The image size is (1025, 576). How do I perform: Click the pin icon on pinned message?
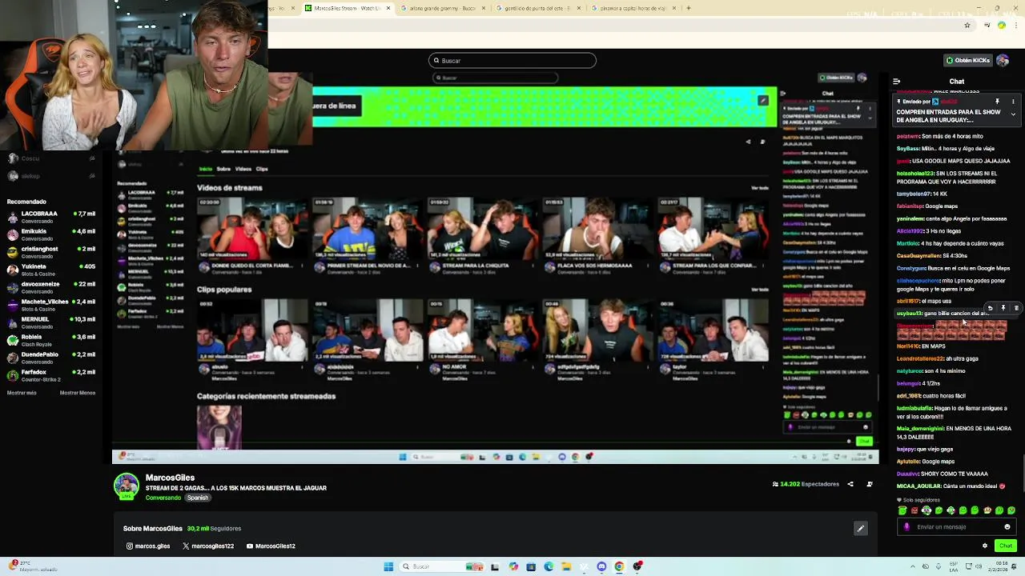[x=997, y=102]
